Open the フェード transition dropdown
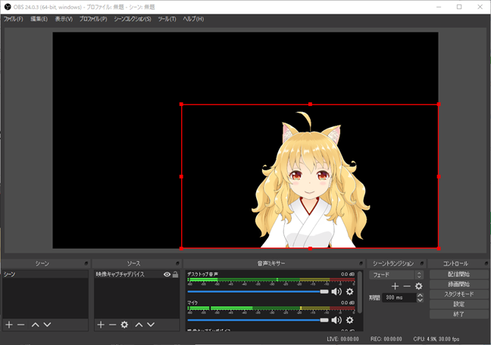 coord(396,275)
